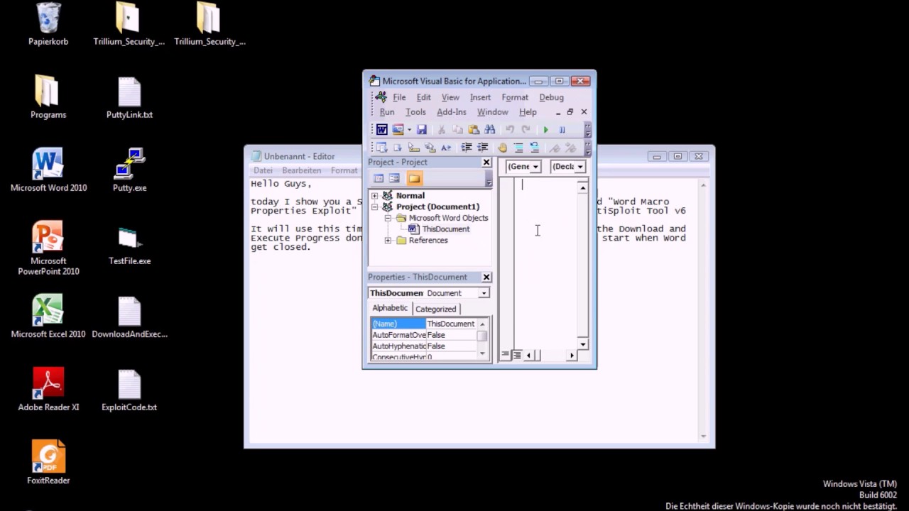Toggle Folders button in Project panel
Viewport: 909px width, 511px height.
coord(414,178)
